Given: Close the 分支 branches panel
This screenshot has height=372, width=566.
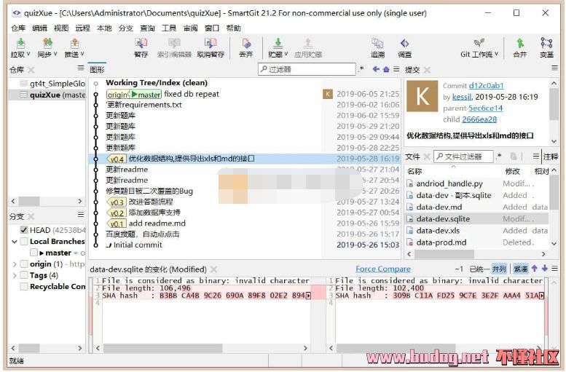Looking at the screenshot, I should point(31,216).
